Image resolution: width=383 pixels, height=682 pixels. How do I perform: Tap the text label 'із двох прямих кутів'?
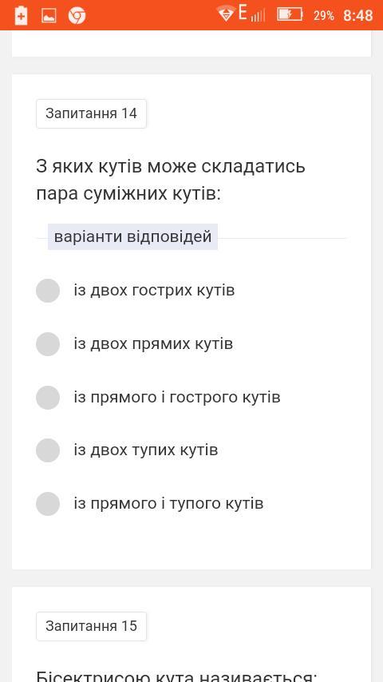coord(153,344)
